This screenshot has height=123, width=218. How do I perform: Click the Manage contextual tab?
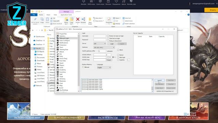pos(66,12)
